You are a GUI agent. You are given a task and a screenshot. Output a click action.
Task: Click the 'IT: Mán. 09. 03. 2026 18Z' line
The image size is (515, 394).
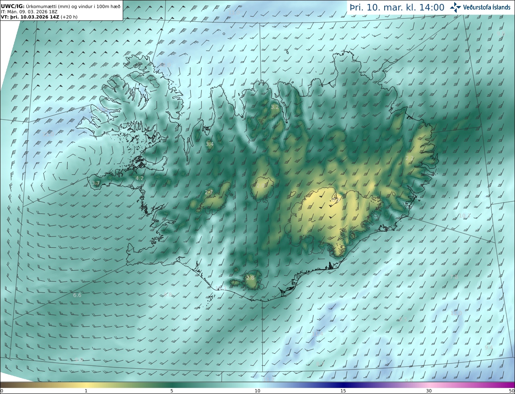click(29, 12)
